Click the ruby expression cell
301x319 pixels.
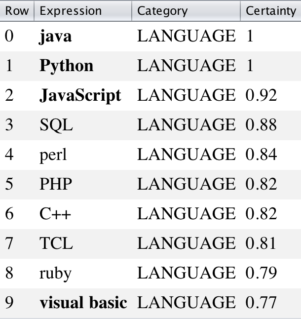pyautogui.click(x=55, y=273)
